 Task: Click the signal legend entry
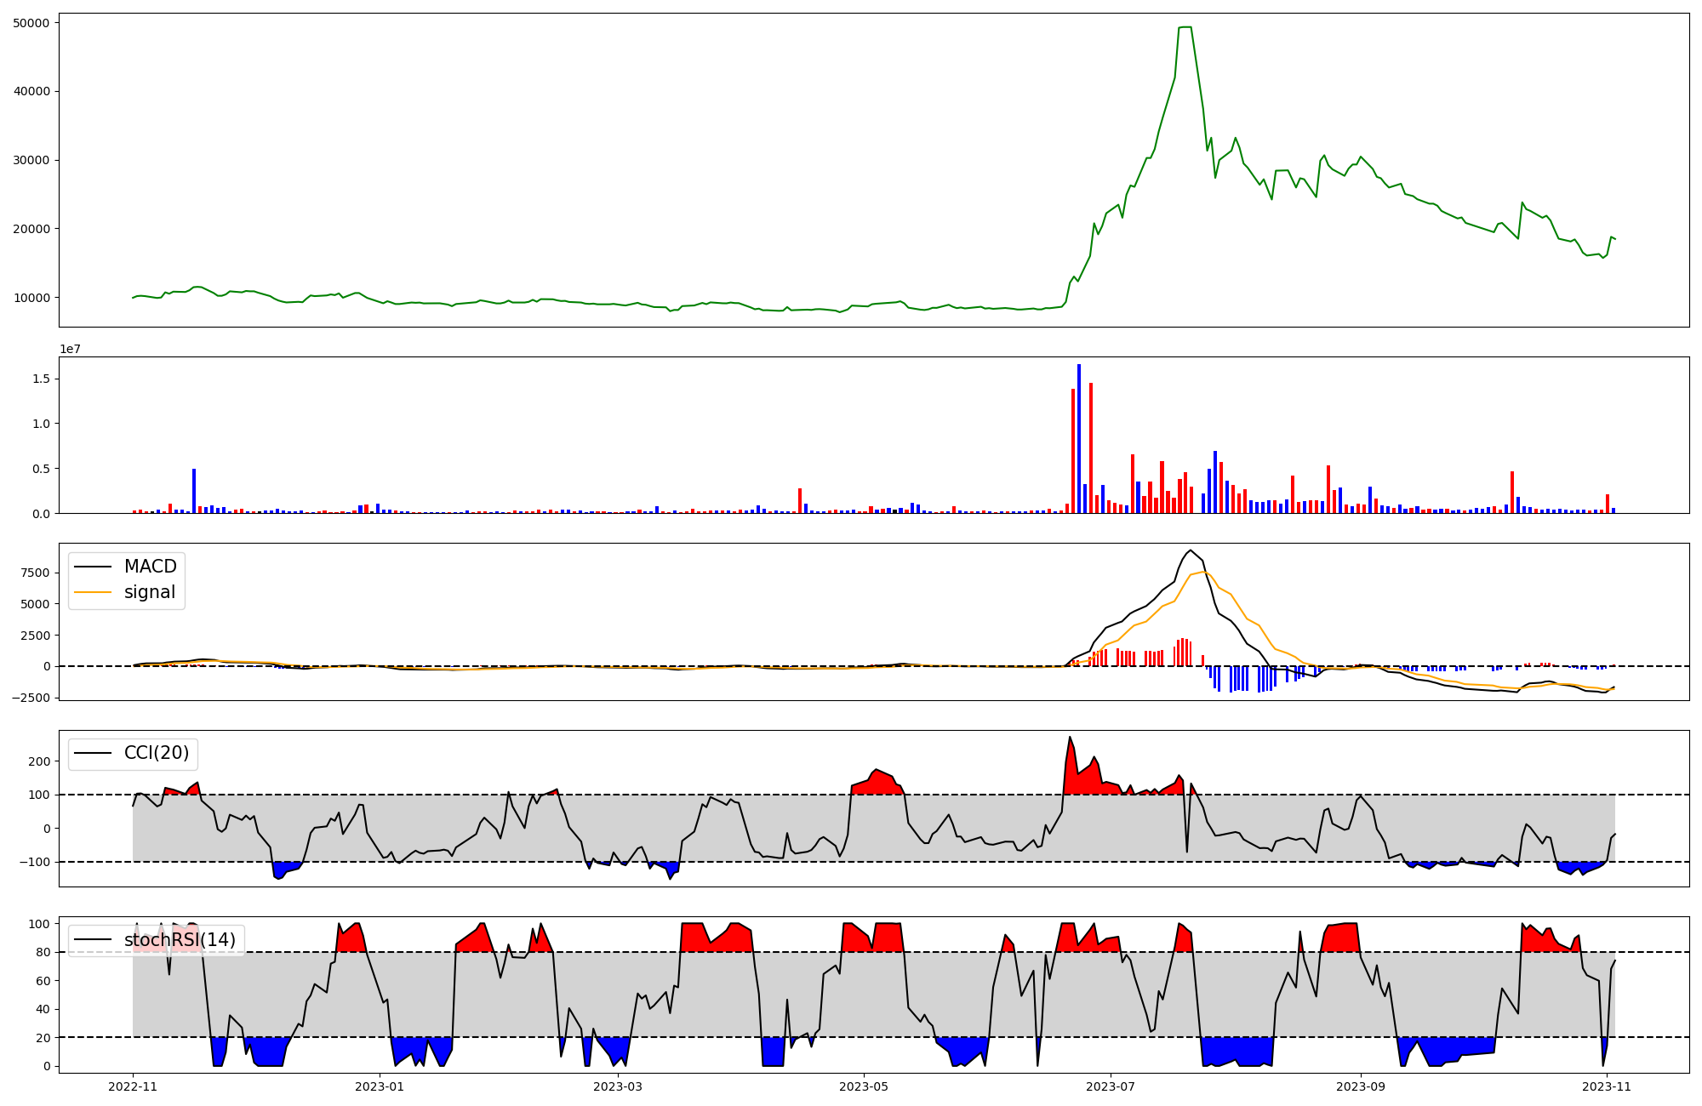149,592
